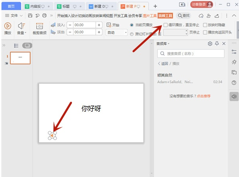Viewport: 239px width, 177px height.
Task: Open audio library settings gear icon
Action: point(210,43)
